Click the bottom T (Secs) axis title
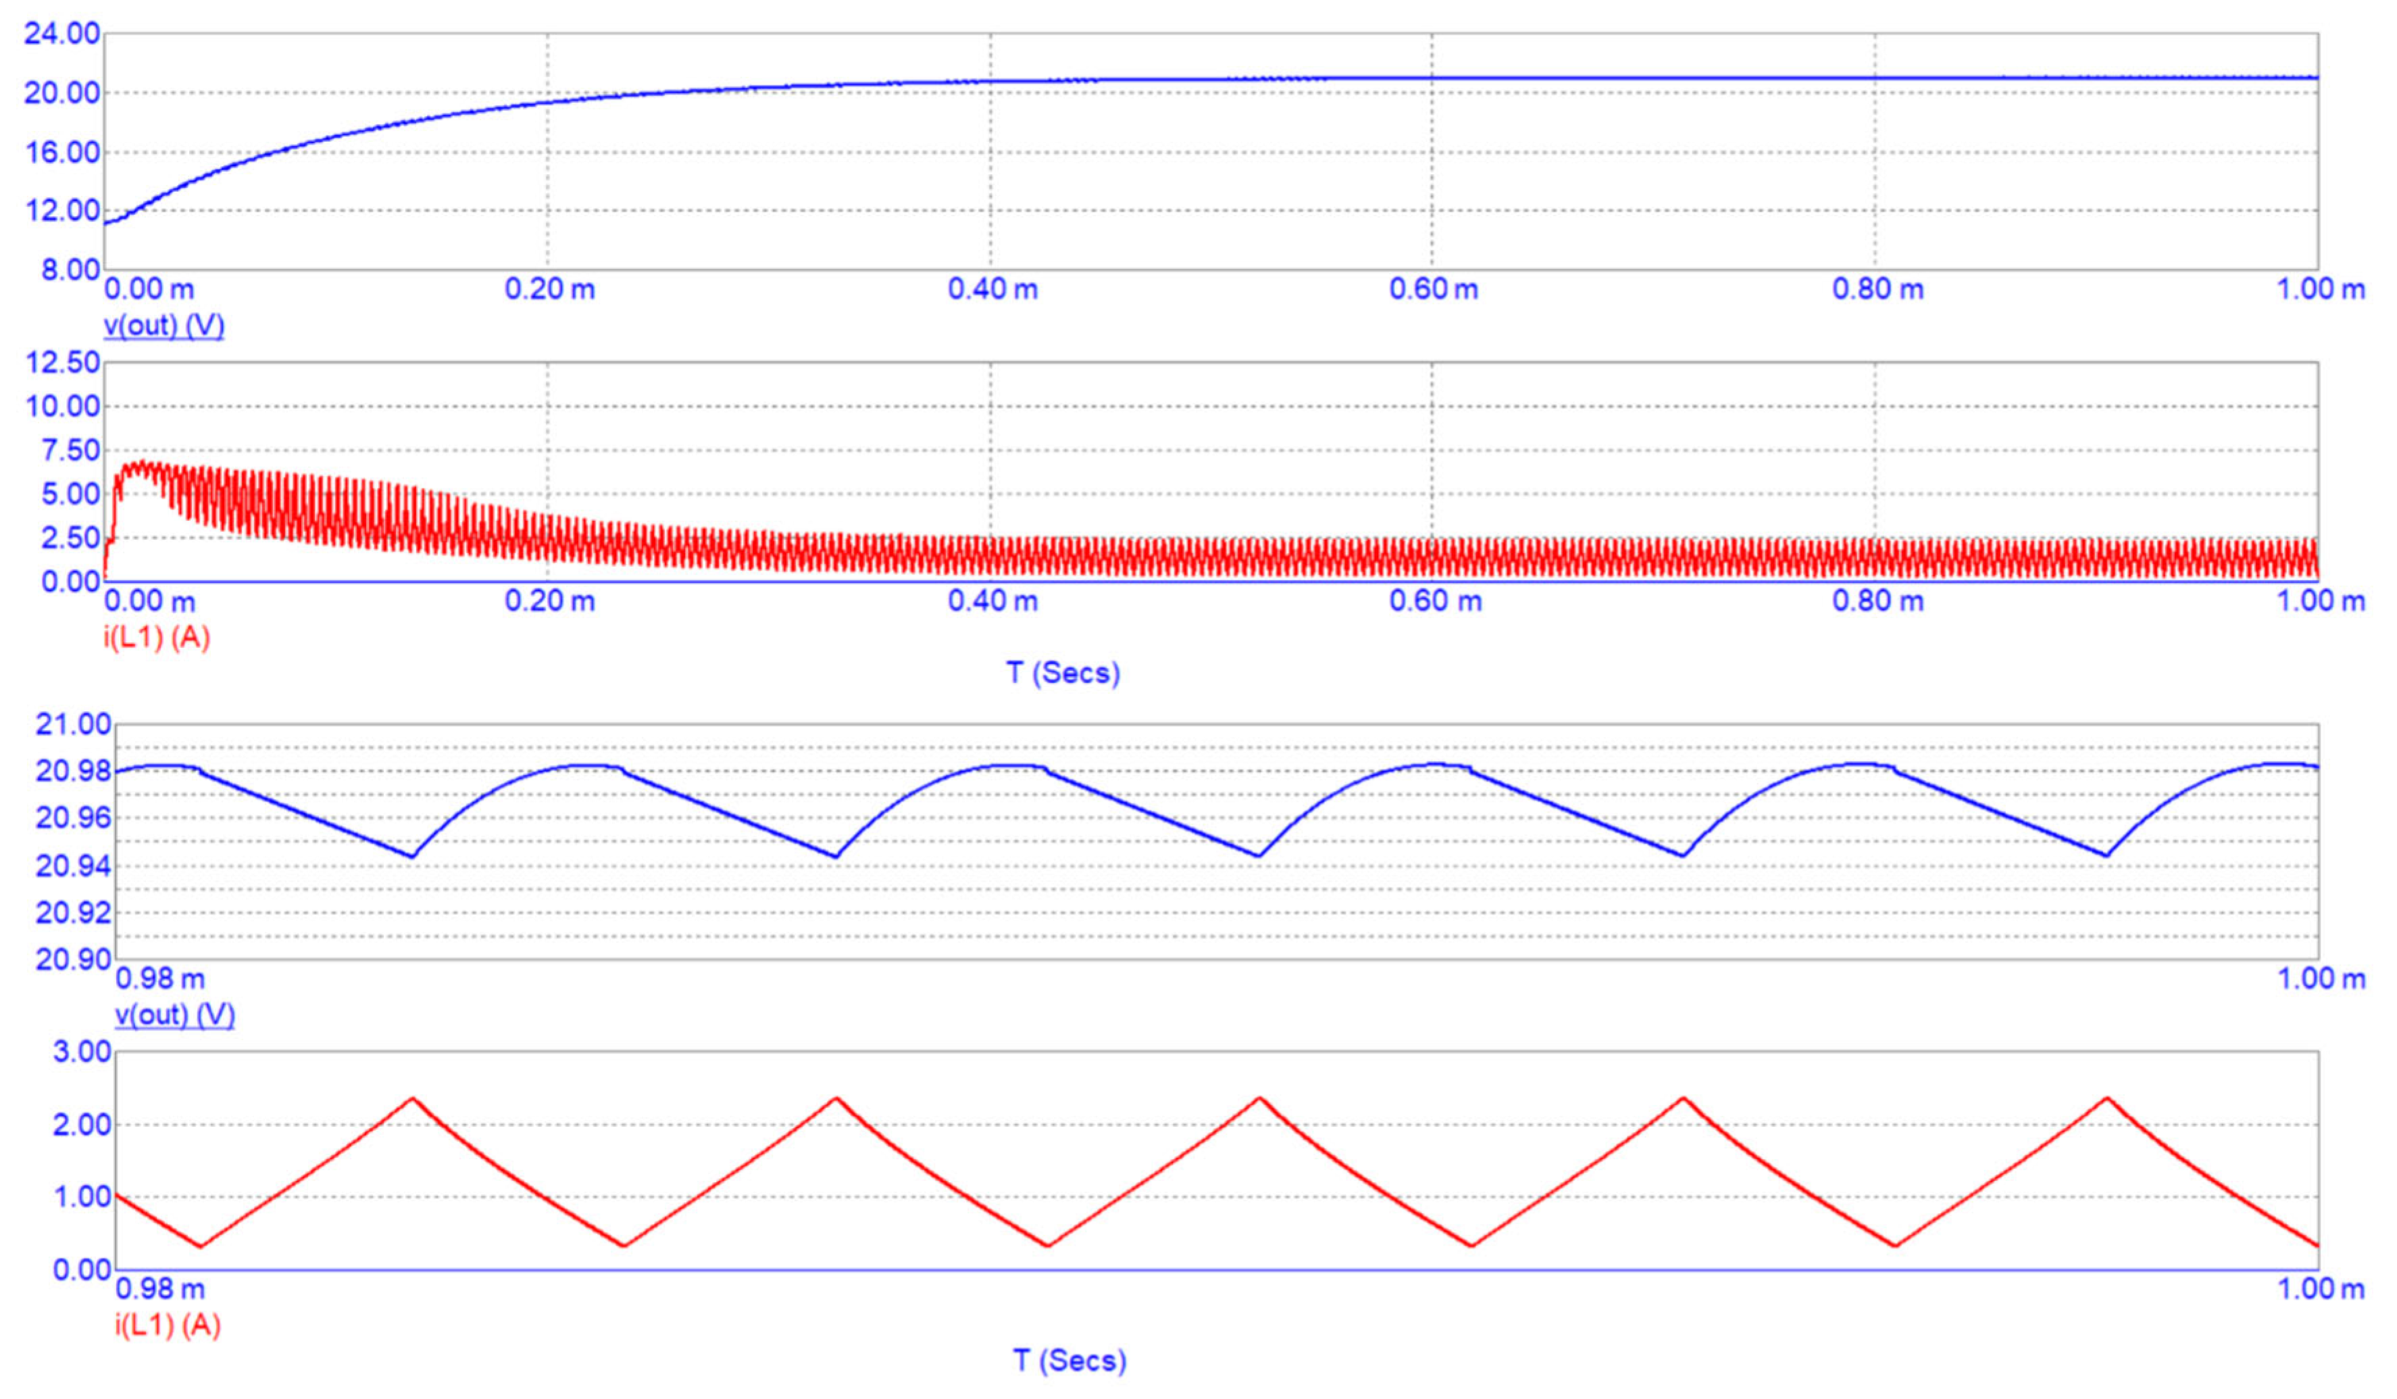The height and width of the screenshot is (1399, 2397). tap(1069, 1360)
